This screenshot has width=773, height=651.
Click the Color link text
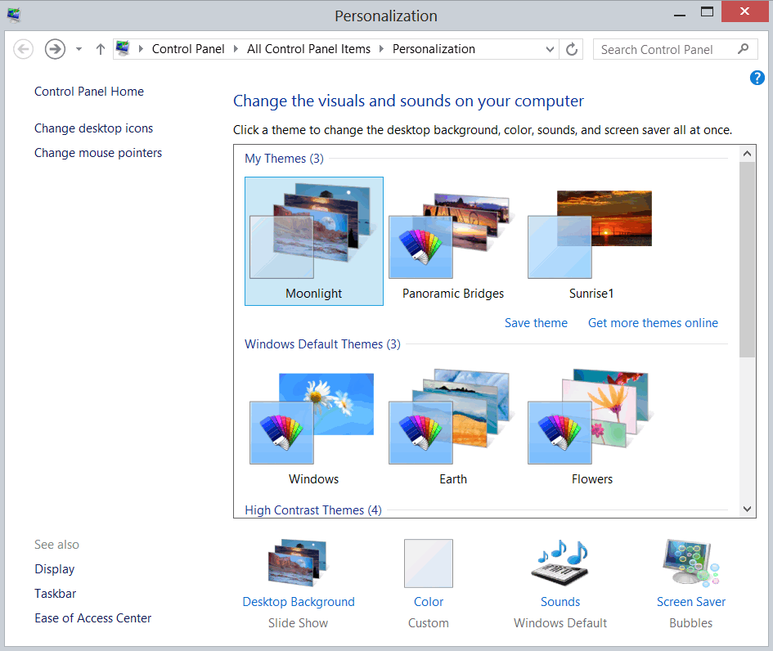429,602
